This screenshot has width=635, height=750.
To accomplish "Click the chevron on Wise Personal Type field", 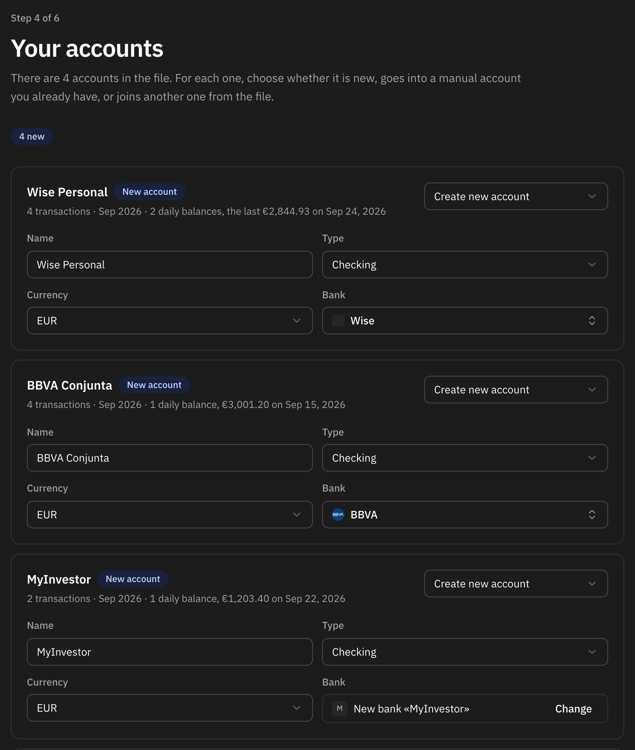I will pyautogui.click(x=592, y=265).
